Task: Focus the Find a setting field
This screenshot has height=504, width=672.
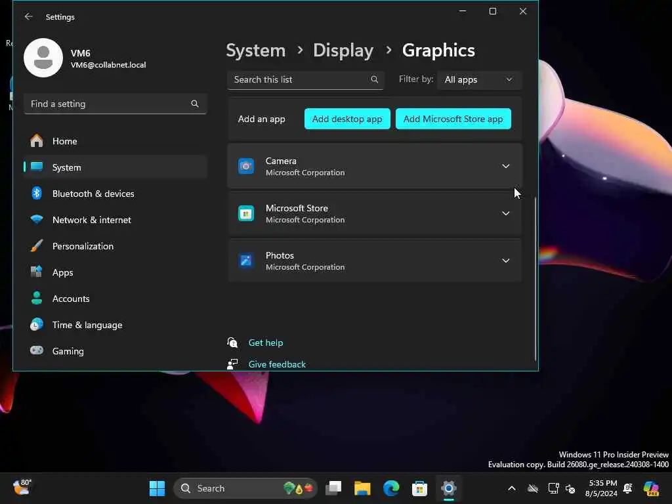Action: 115,104
